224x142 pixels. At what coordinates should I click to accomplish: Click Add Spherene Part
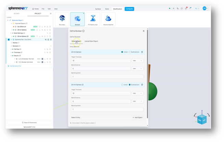pos(29,66)
